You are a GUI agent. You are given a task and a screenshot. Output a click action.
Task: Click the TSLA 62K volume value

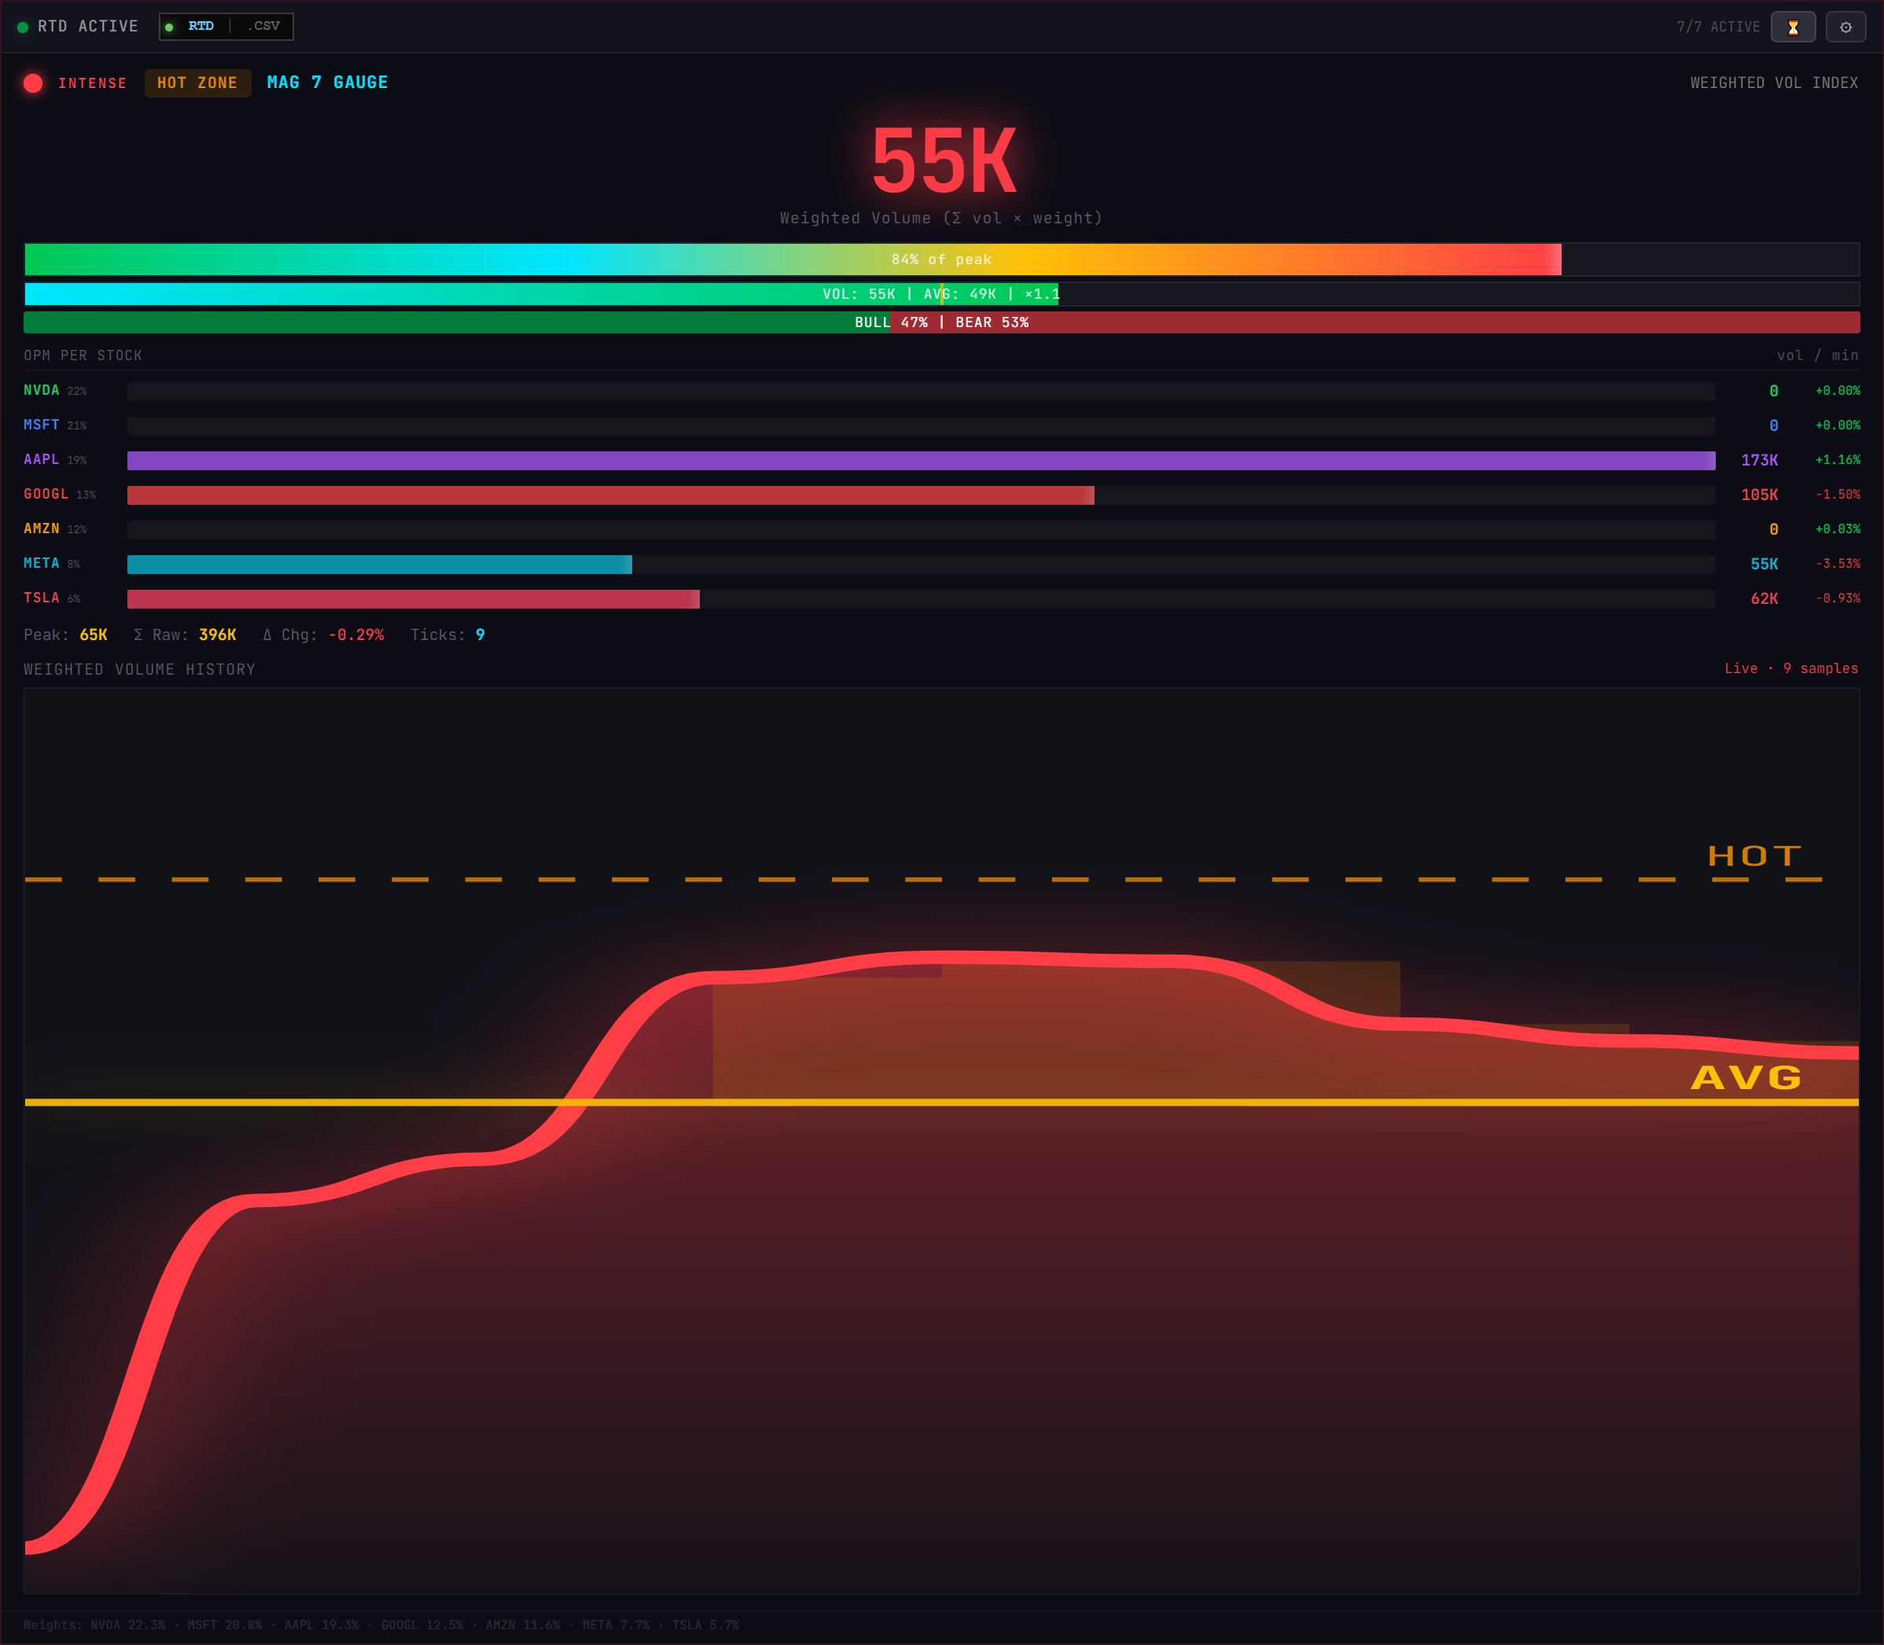coord(1763,598)
